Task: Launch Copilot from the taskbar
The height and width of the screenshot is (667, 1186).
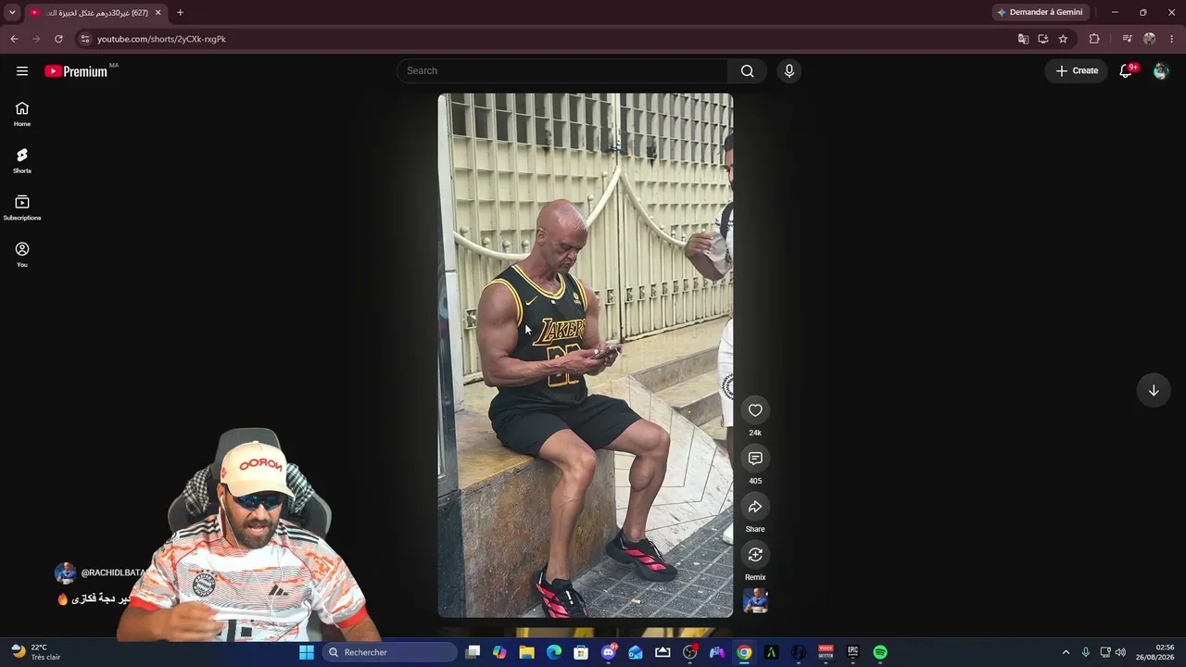Action: [499, 652]
